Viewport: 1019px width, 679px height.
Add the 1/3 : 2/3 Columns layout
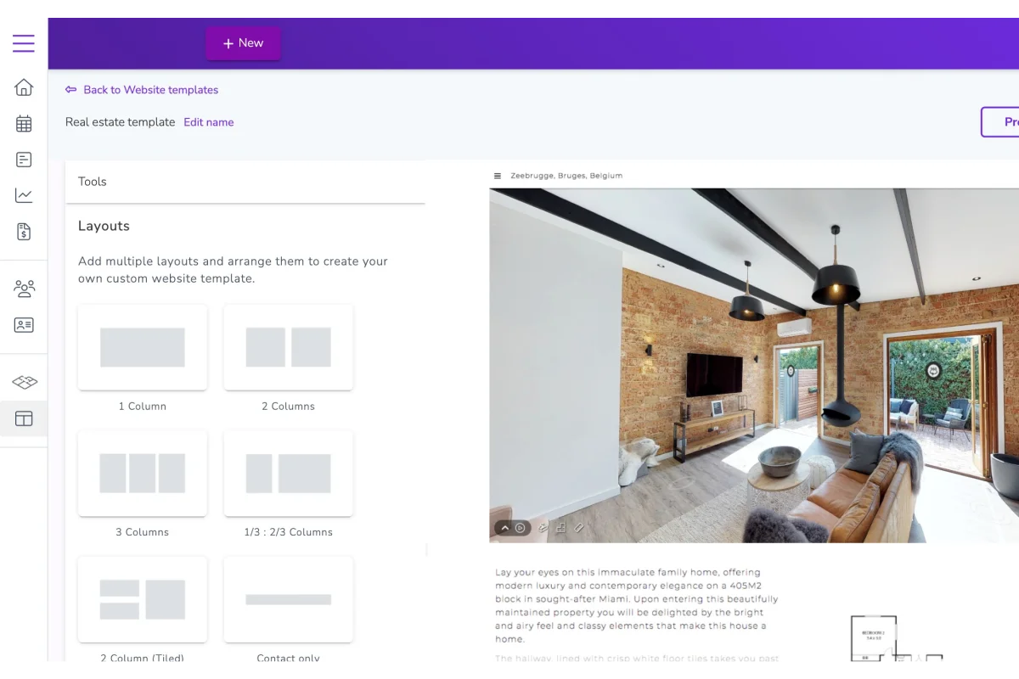(289, 473)
